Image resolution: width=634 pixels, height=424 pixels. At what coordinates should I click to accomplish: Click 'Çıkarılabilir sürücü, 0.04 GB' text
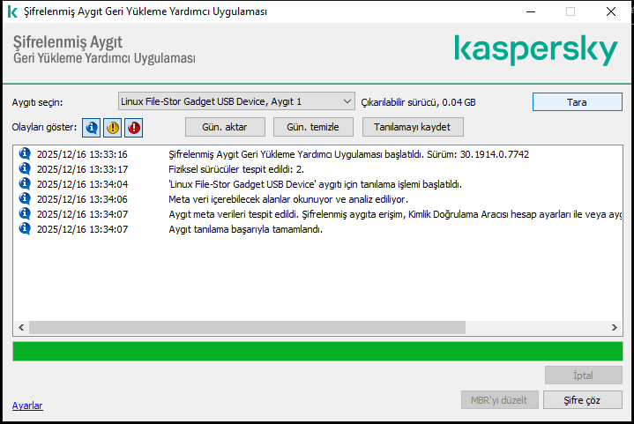(418, 102)
